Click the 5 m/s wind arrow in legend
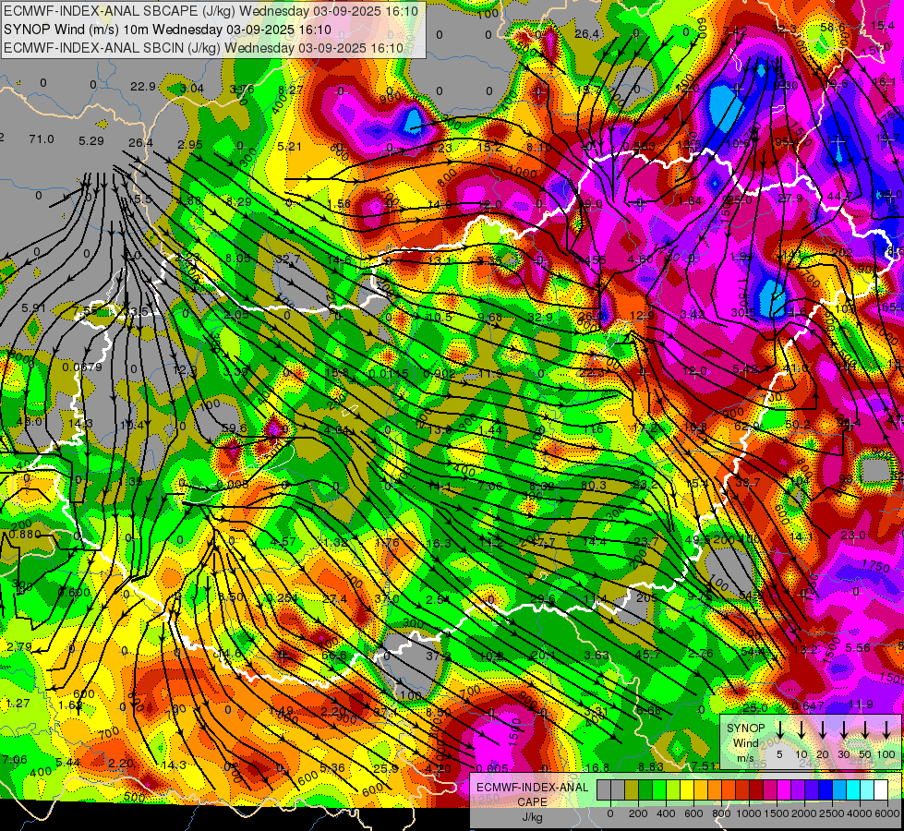 pos(779,730)
